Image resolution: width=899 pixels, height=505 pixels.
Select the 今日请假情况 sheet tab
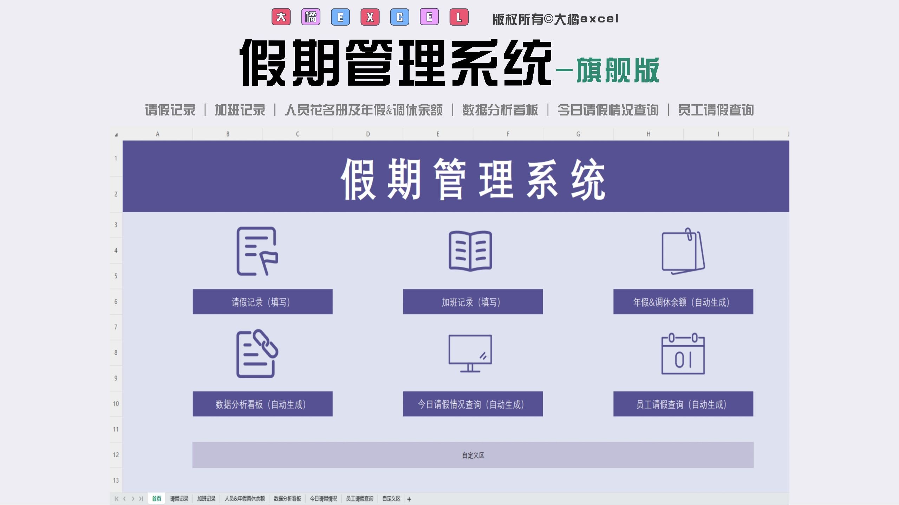(324, 498)
